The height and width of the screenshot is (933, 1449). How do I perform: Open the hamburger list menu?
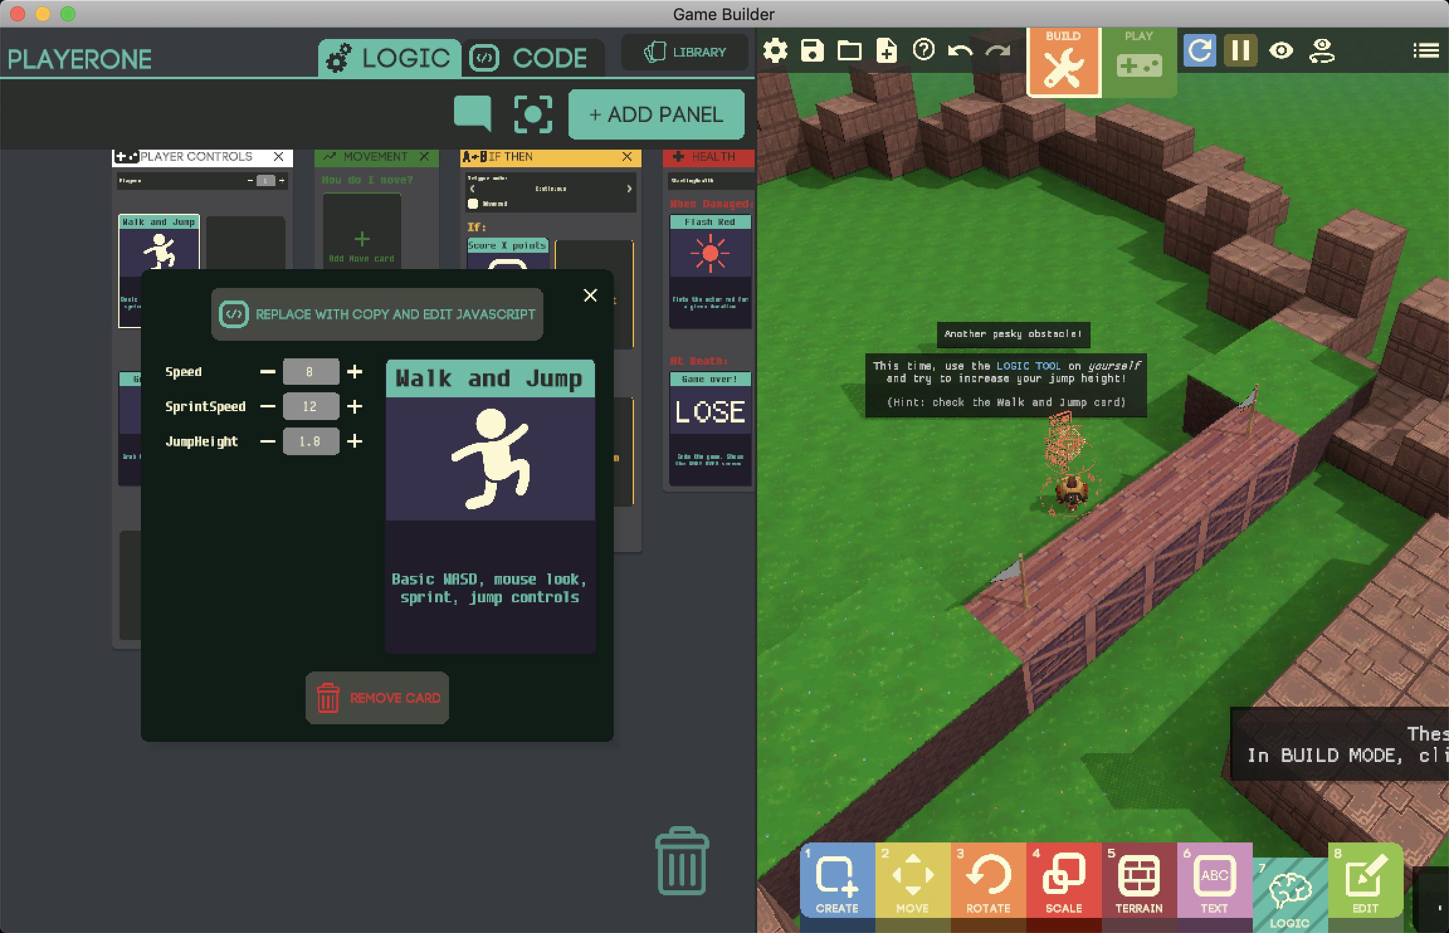tap(1426, 50)
